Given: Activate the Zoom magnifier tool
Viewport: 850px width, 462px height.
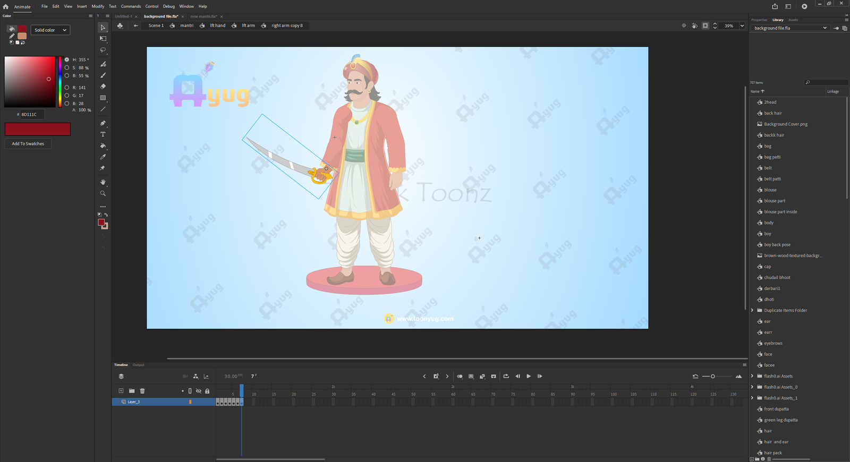Looking at the screenshot, I should 103,193.
